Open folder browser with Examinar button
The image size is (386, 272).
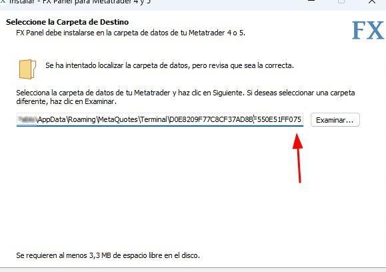(x=335, y=120)
